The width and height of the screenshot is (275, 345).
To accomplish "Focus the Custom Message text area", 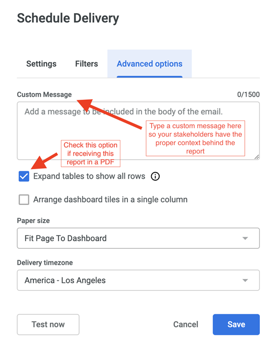I will pos(139,130).
